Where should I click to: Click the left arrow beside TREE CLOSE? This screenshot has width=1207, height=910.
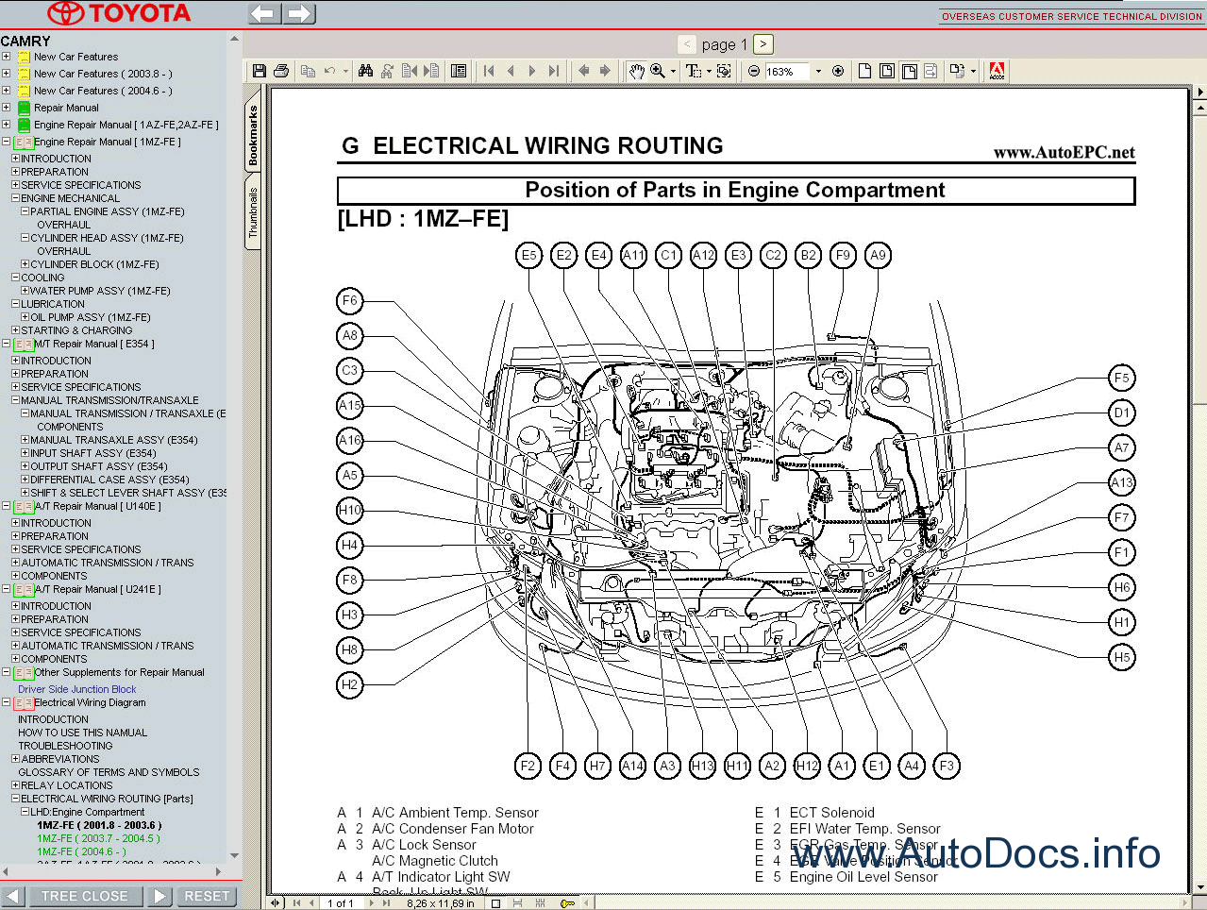pyautogui.click(x=12, y=896)
